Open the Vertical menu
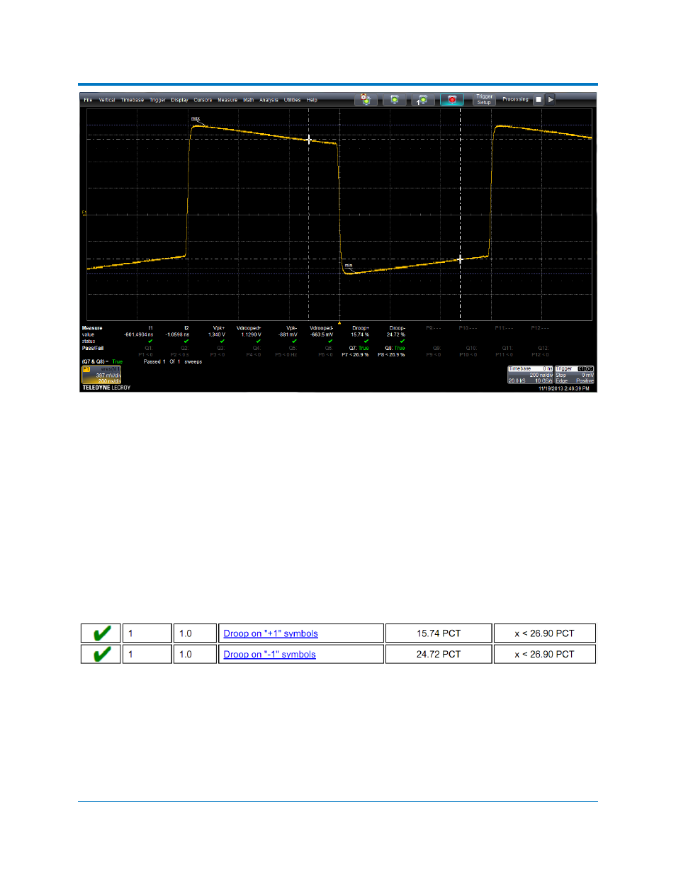This screenshot has height=875, width=676. pyautogui.click(x=107, y=100)
